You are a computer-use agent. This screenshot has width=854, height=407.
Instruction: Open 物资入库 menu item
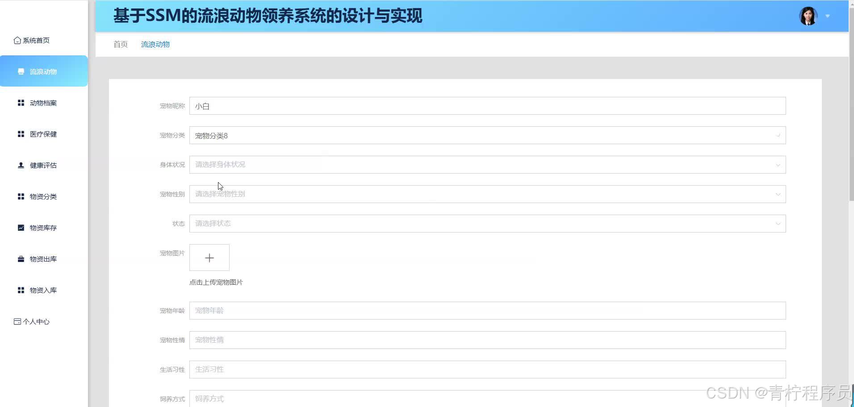pos(44,290)
